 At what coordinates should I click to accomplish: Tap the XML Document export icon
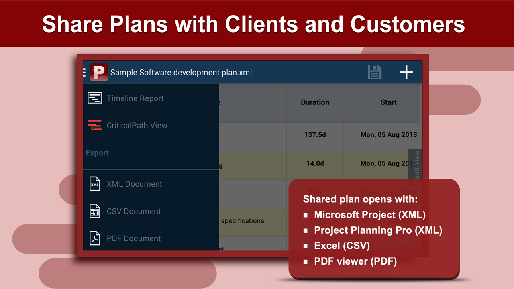pyautogui.click(x=95, y=183)
